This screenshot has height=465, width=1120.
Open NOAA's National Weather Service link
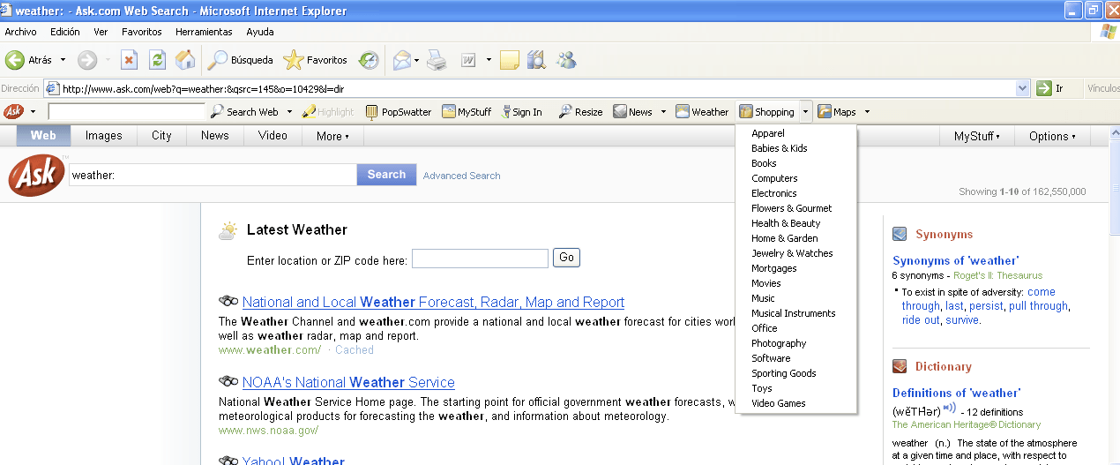pyautogui.click(x=348, y=382)
